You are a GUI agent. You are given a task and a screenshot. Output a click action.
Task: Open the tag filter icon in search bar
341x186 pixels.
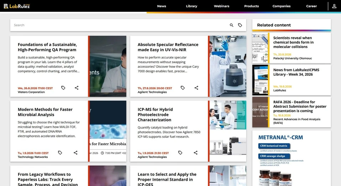click(240, 25)
